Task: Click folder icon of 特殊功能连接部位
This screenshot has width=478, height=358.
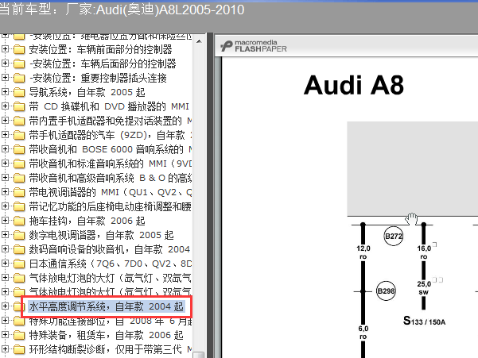Action: point(19,321)
